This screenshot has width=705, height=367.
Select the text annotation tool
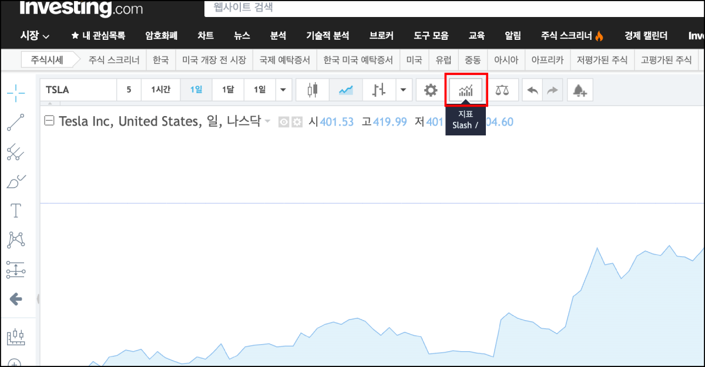16,210
